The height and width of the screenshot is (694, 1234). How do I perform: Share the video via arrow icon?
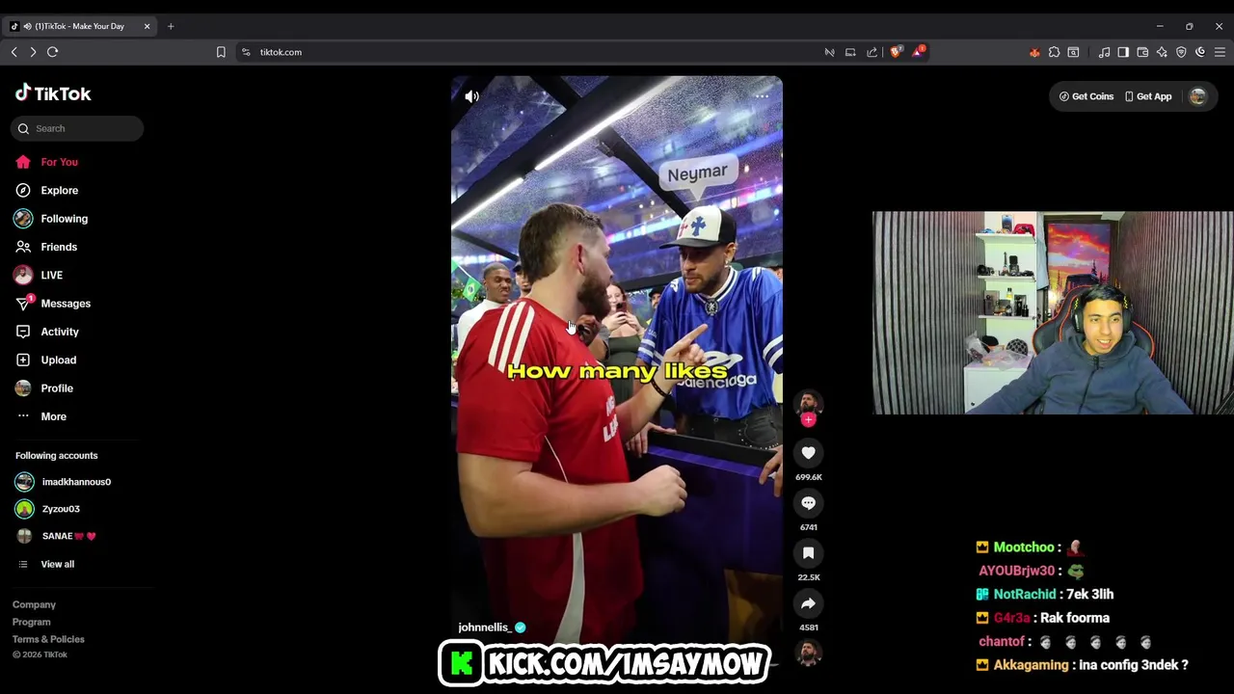coord(808,603)
